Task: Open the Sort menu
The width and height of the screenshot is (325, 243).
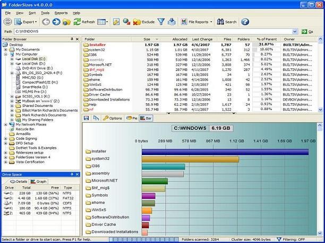Action: point(32,13)
